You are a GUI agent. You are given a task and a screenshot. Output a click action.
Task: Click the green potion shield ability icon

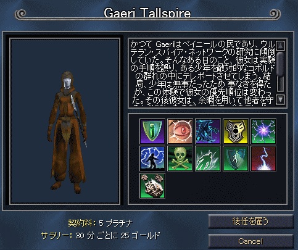(x=152, y=131)
